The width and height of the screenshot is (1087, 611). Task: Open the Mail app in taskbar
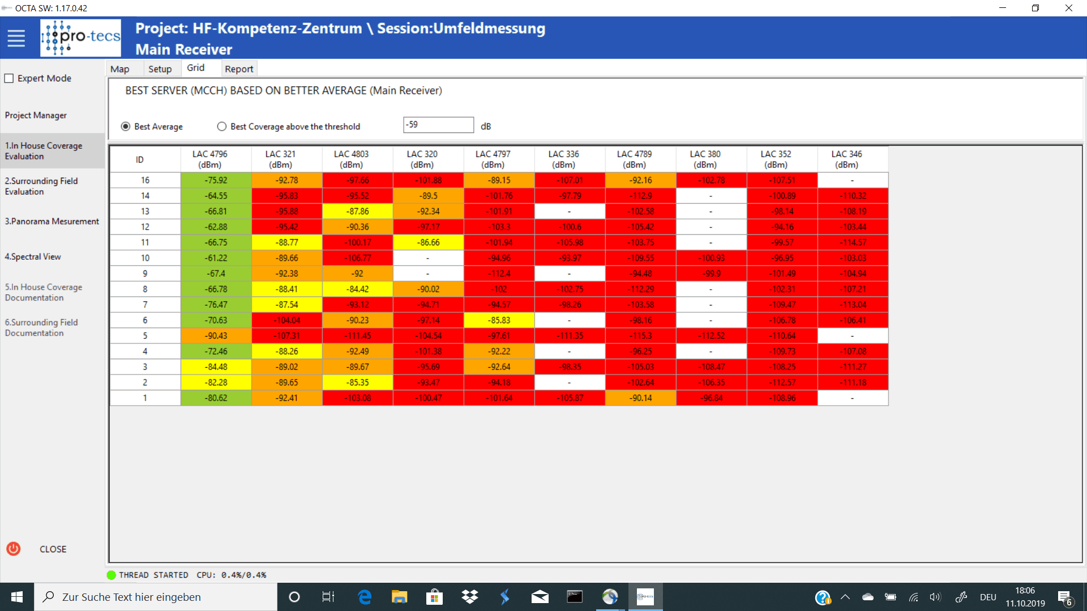point(540,597)
